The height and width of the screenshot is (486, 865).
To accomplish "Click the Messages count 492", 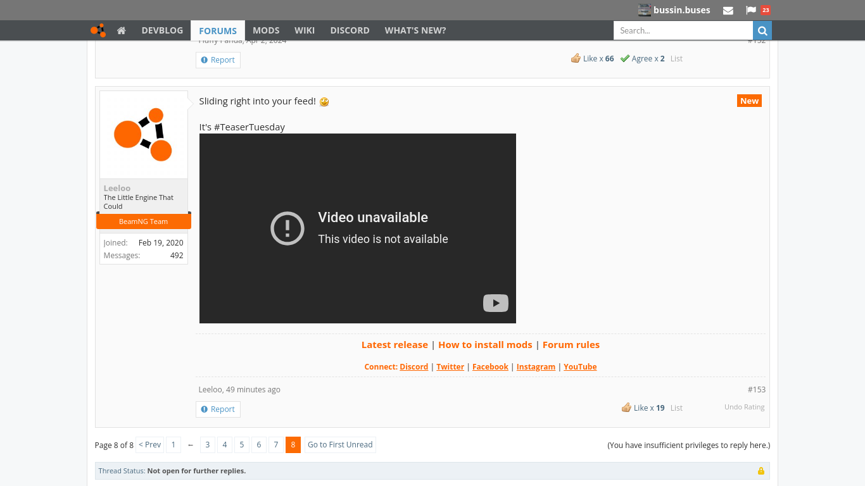I will tap(177, 256).
